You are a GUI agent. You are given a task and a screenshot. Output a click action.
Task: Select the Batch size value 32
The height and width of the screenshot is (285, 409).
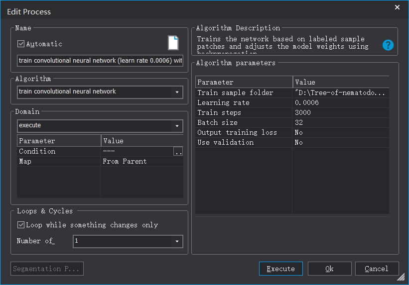pyautogui.click(x=341, y=122)
